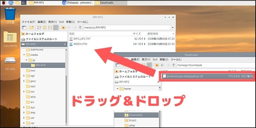
Task: Switch RPI-RP2 window to icon view
Action: (39, 28)
